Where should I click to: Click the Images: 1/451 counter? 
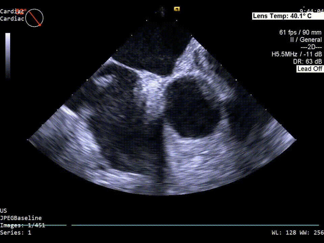click(x=22, y=225)
